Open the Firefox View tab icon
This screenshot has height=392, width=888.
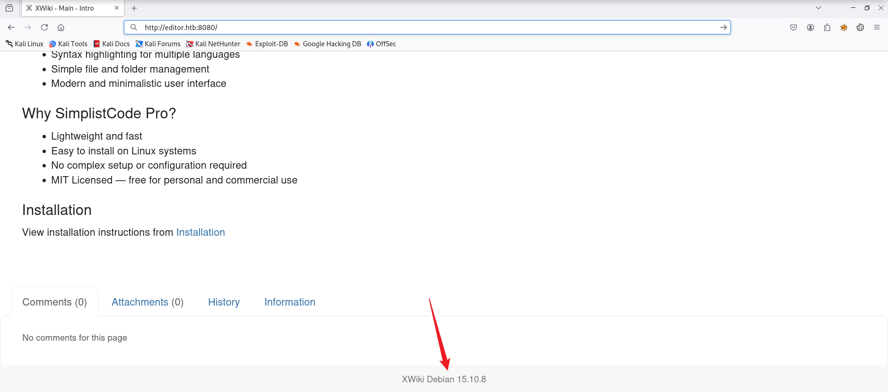point(9,8)
